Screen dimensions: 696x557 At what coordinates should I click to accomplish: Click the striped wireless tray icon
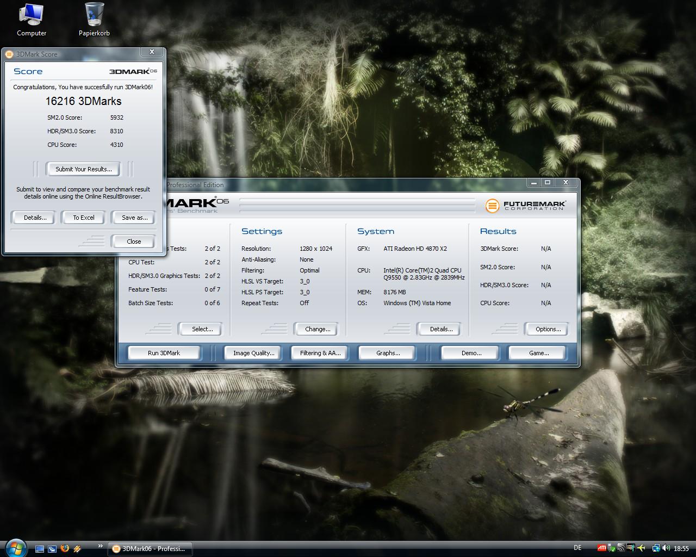point(620,548)
